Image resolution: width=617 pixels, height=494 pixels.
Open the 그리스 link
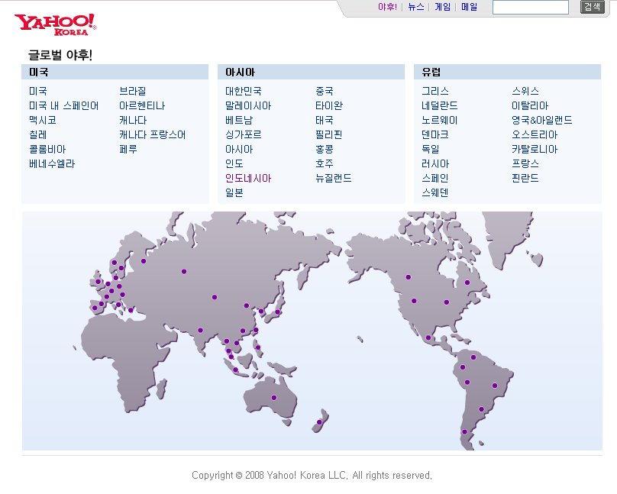tap(435, 92)
